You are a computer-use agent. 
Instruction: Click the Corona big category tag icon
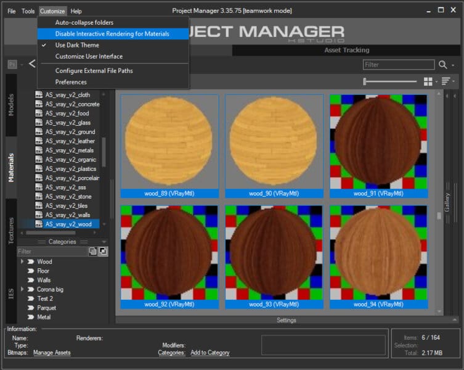tap(31, 289)
